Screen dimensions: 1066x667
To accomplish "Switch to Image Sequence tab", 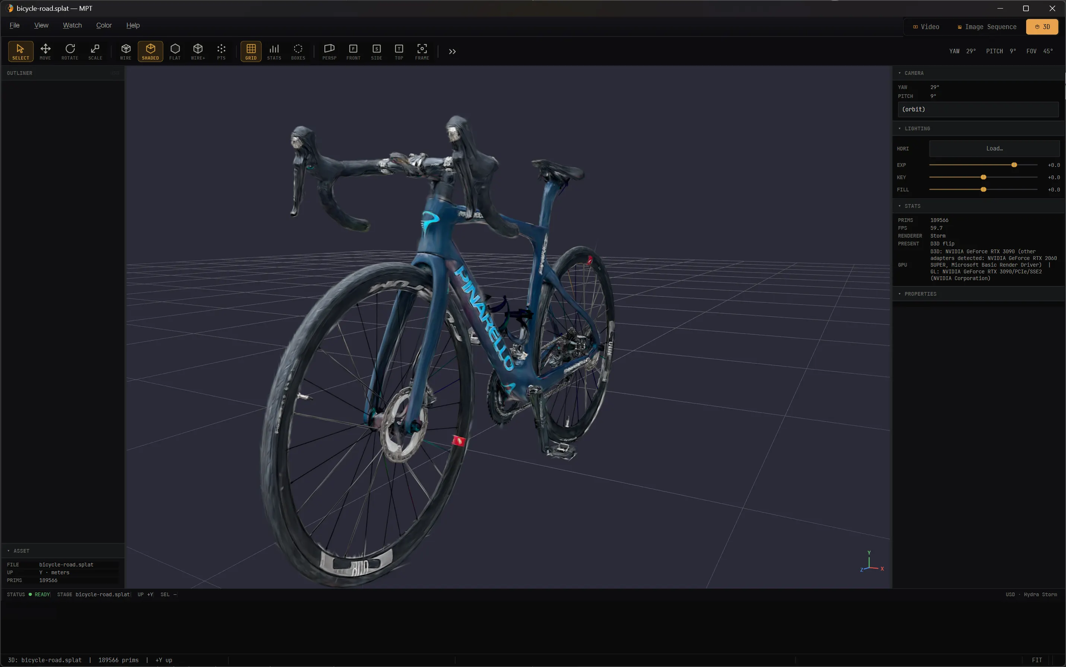I will point(987,27).
